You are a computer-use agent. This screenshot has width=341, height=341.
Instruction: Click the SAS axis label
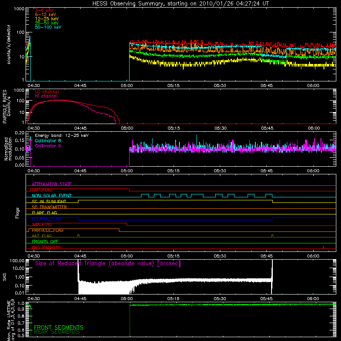(4, 277)
